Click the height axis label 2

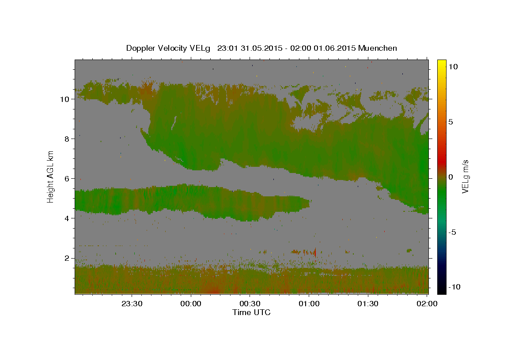[x=67, y=258]
